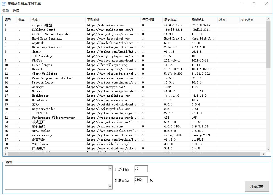Image resolution: width=273 pixels, height=195 pixels.
Task: Select the Sublinme Text3 row
Action: pos(43,30)
